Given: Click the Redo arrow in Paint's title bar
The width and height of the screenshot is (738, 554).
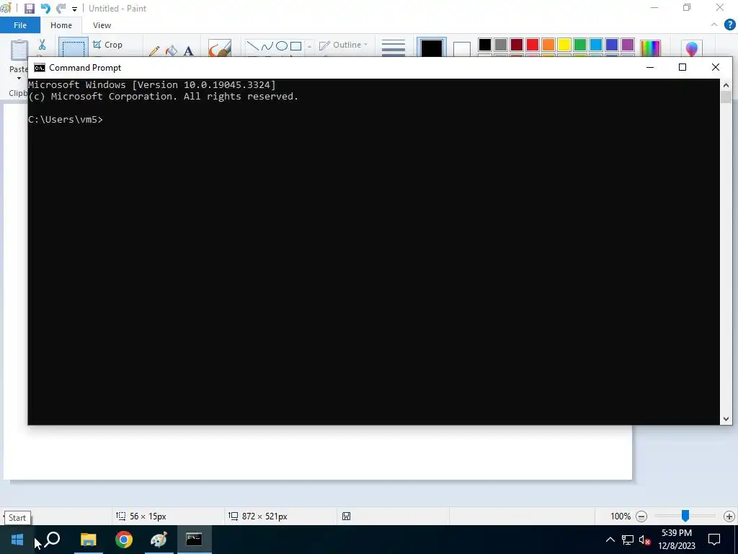Looking at the screenshot, I should 61,9.
